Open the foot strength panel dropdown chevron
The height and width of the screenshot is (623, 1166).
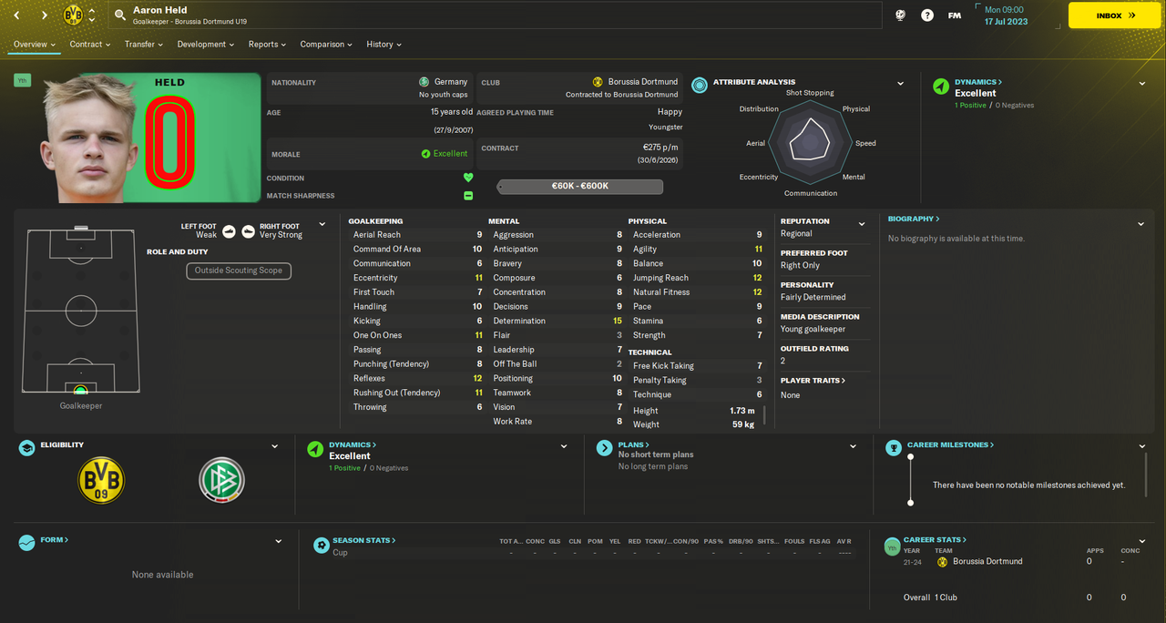click(x=322, y=224)
